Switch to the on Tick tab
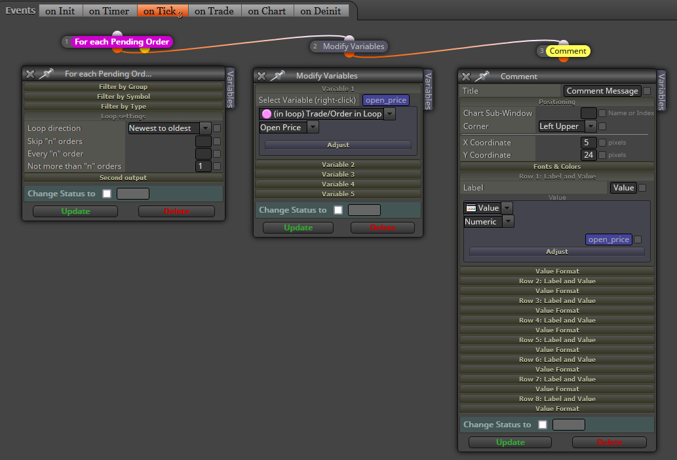Screen dimensions: 677x460 [163, 11]
